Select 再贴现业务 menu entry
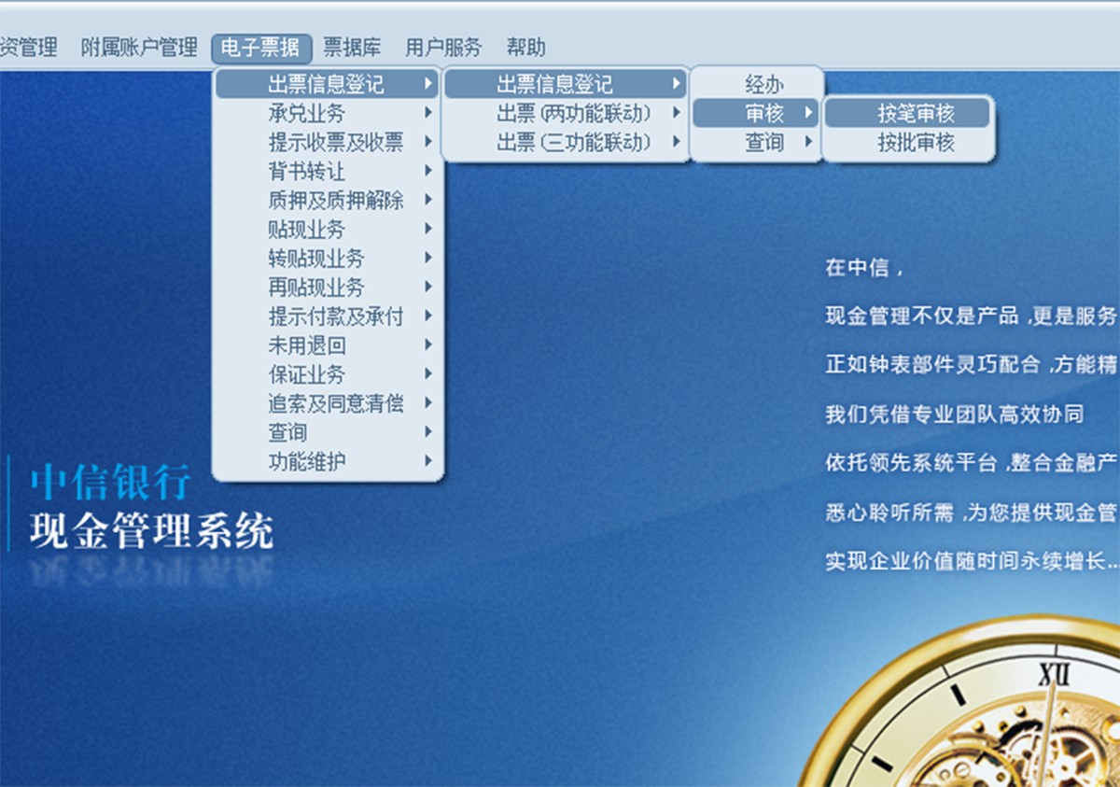Image resolution: width=1120 pixels, height=787 pixels. tap(328, 287)
